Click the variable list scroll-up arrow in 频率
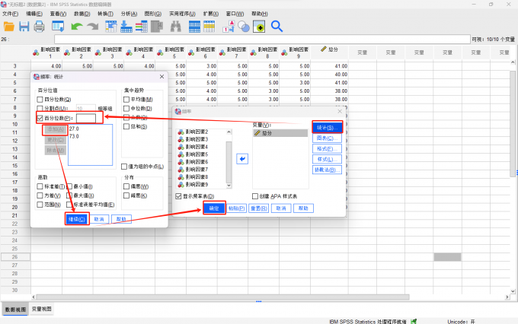 229,132
